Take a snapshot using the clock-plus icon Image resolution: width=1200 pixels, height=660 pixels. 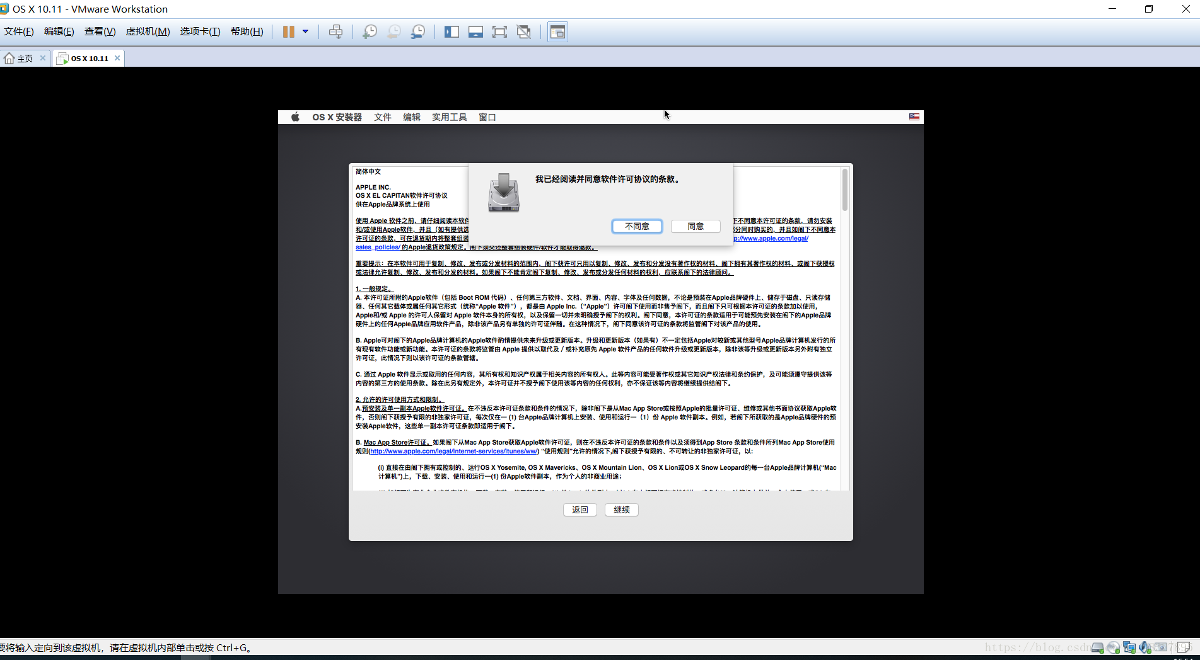[370, 31]
